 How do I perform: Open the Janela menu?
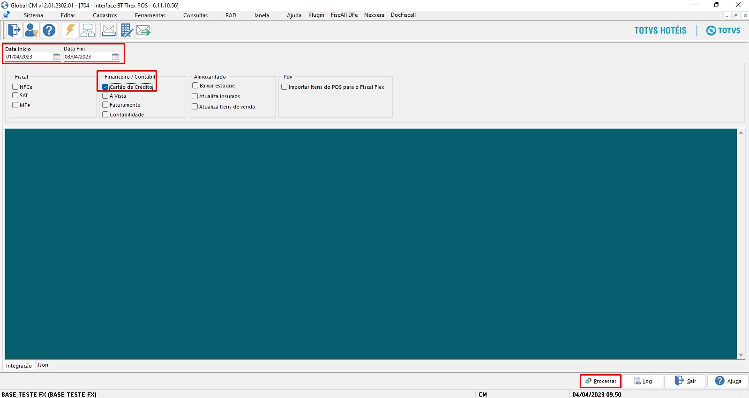(262, 15)
